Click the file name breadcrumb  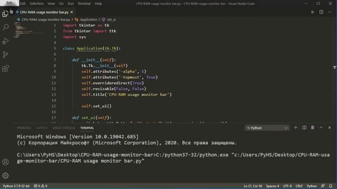coord(46,19)
